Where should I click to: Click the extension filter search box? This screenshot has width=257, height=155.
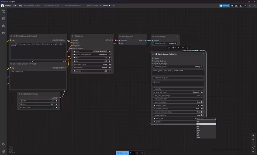[206, 119]
